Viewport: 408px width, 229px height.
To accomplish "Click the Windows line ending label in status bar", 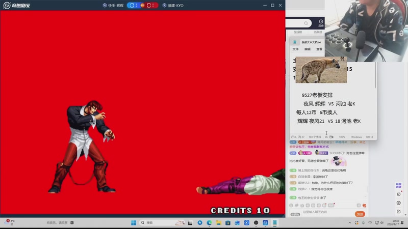I will [x=356, y=137].
